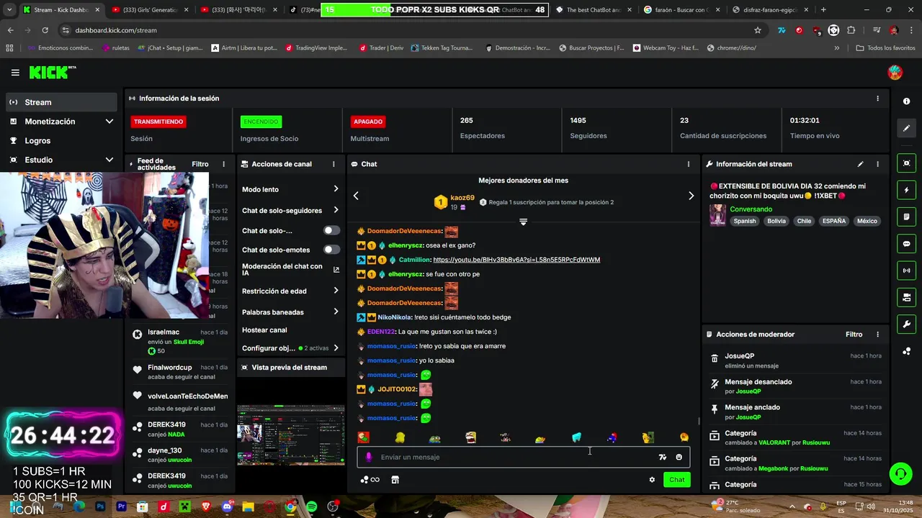Click the info icon in right sidebar
922x518 pixels.
point(906,101)
